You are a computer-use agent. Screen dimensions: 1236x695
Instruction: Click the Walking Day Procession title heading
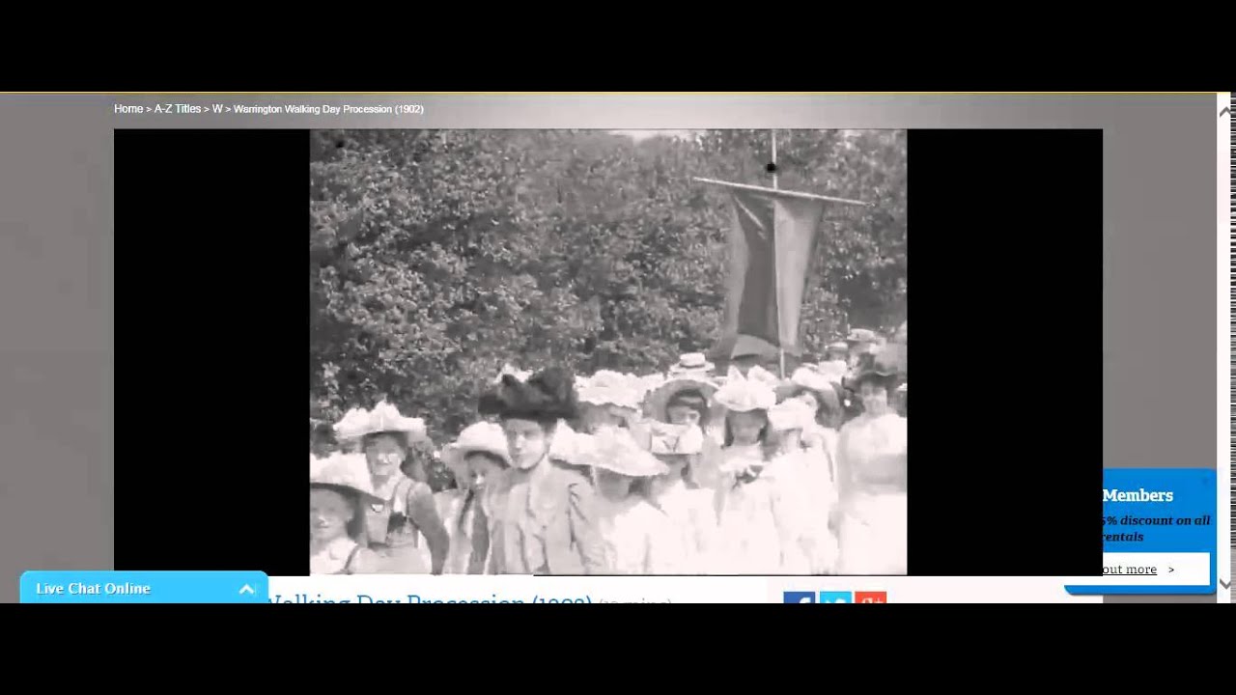pyautogui.click(x=429, y=599)
